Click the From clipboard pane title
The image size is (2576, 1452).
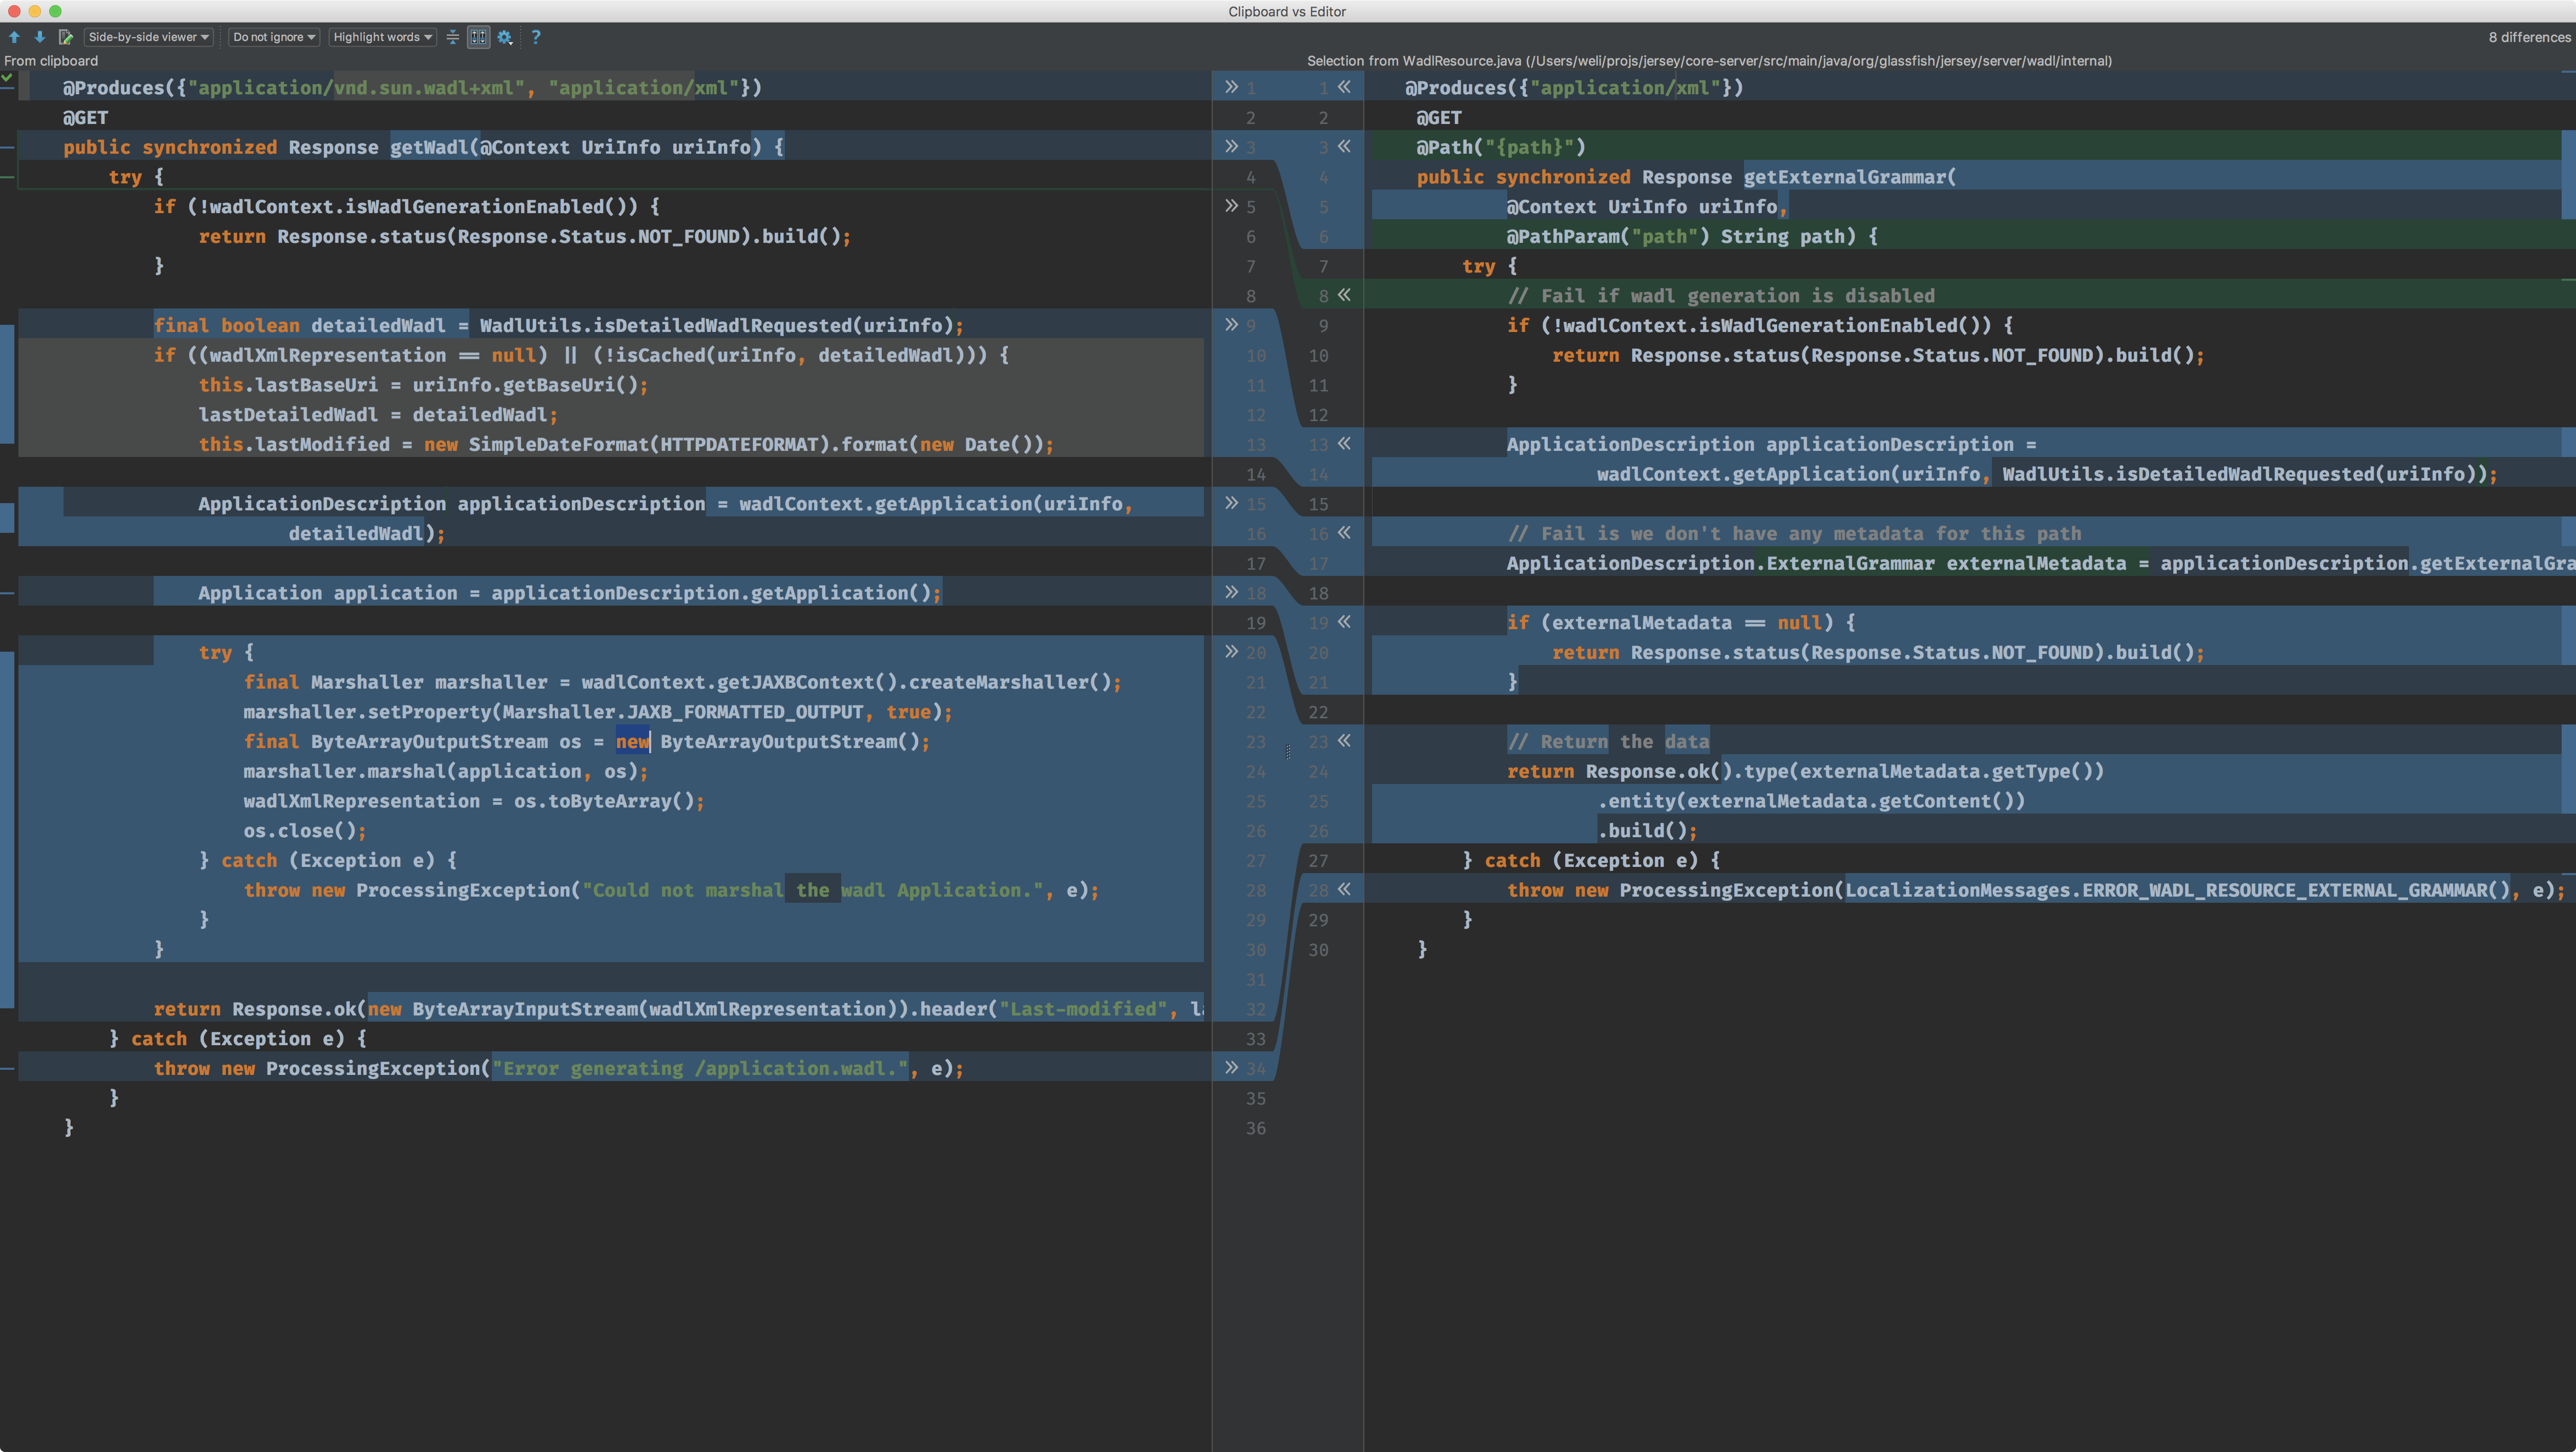pos(51,61)
